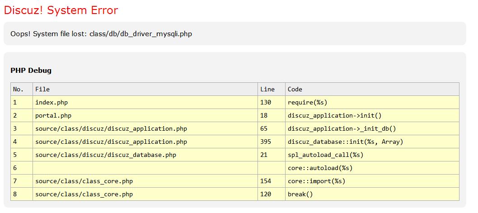Click row number 7 cell
This screenshot has height=213, width=478.
tap(21, 181)
